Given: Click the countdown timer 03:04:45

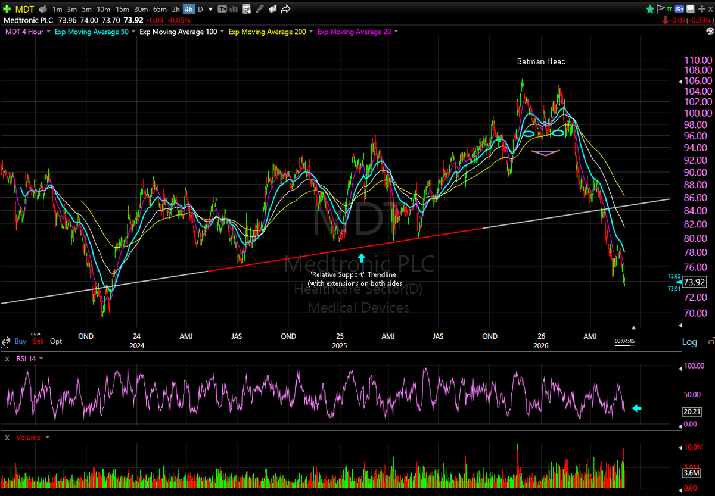Looking at the screenshot, I should click(624, 341).
